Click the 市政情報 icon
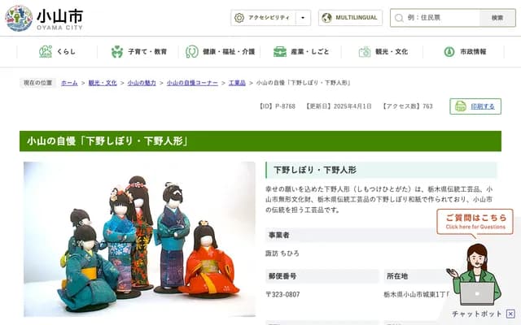521x325 pixels. pos(449,52)
